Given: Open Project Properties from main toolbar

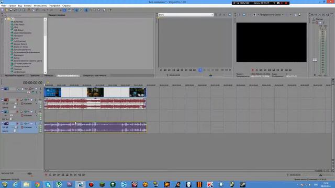Looking at the screenshot, I should (24, 10).
